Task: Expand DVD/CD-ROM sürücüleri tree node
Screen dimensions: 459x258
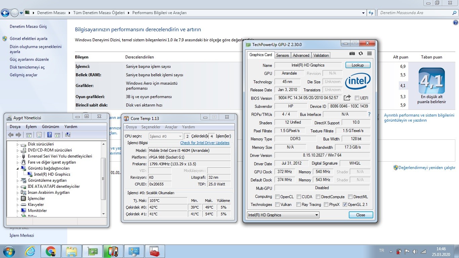Action: 18,150
